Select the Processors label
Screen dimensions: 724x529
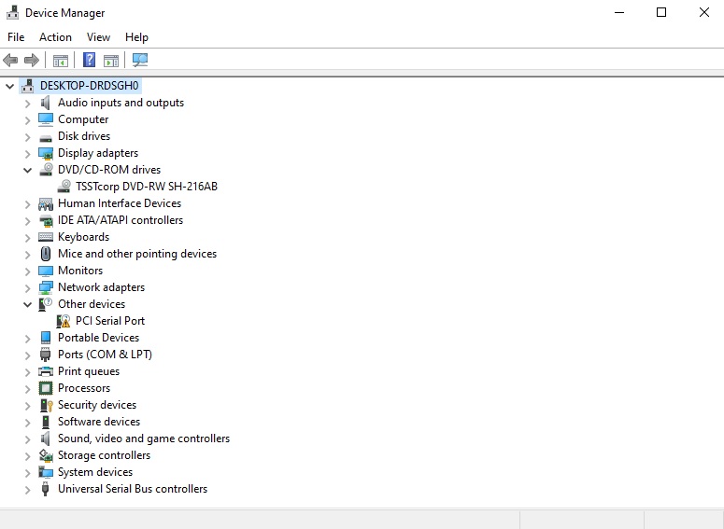[84, 388]
